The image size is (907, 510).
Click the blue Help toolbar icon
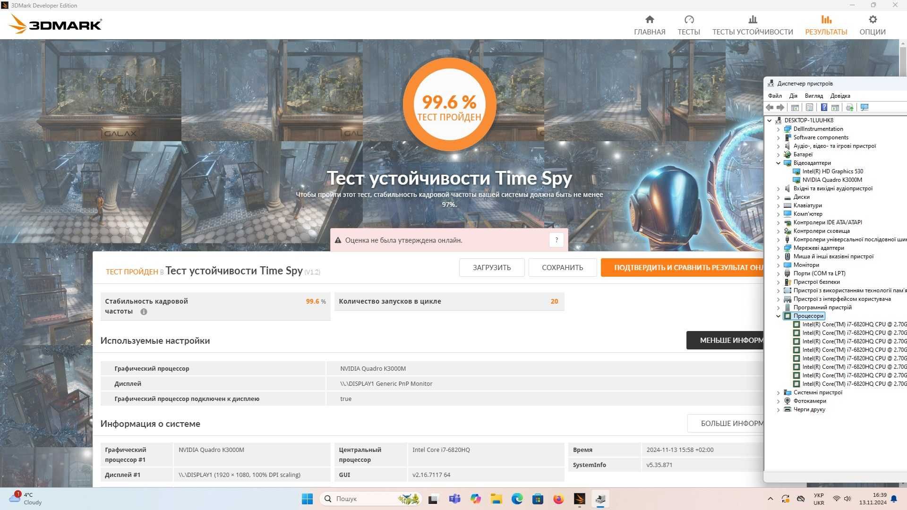point(824,107)
